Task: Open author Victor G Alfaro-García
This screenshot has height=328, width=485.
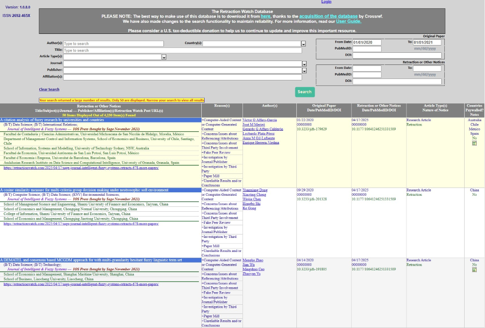Action: [x=259, y=120]
